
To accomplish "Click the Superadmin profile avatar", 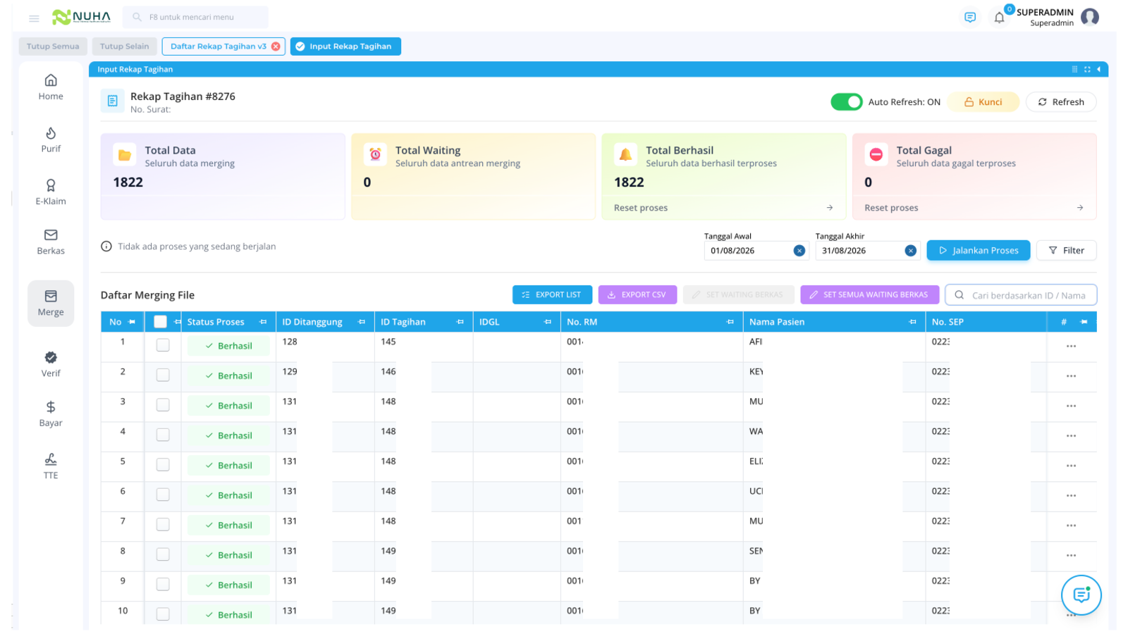I will click(1090, 17).
